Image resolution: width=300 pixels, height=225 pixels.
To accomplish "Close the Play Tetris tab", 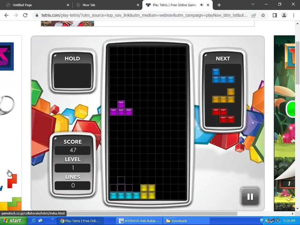I will tap(208, 5).
